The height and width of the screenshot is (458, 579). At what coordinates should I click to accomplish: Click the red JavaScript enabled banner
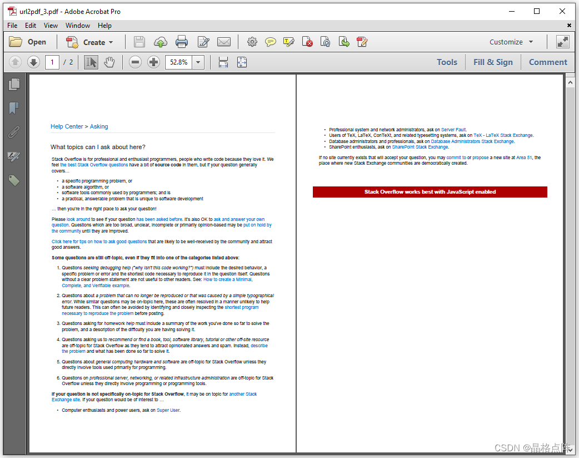coord(430,192)
